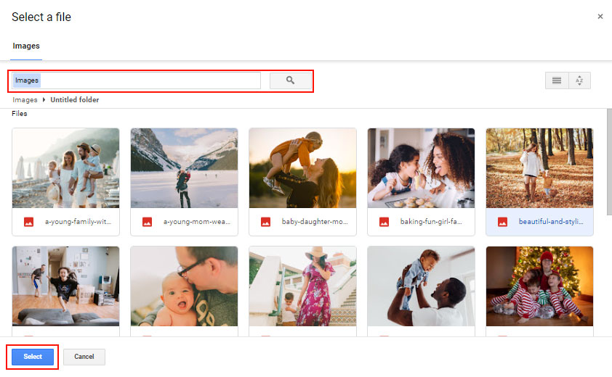Open the Images tab
Screen dimensions: 612x377
(x=26, y=46)
